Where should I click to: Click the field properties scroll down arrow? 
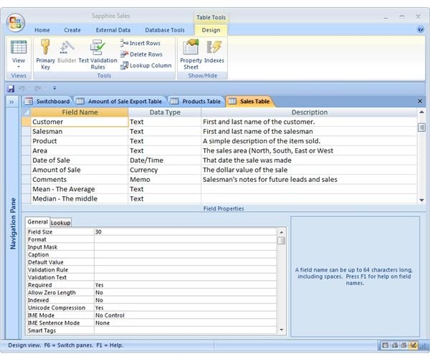282,329
